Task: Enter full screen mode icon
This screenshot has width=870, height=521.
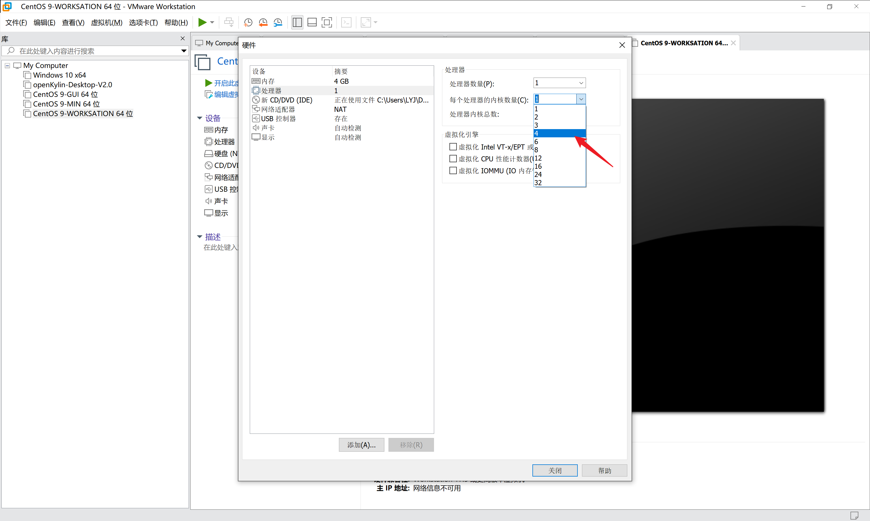Action: point(327,22)
